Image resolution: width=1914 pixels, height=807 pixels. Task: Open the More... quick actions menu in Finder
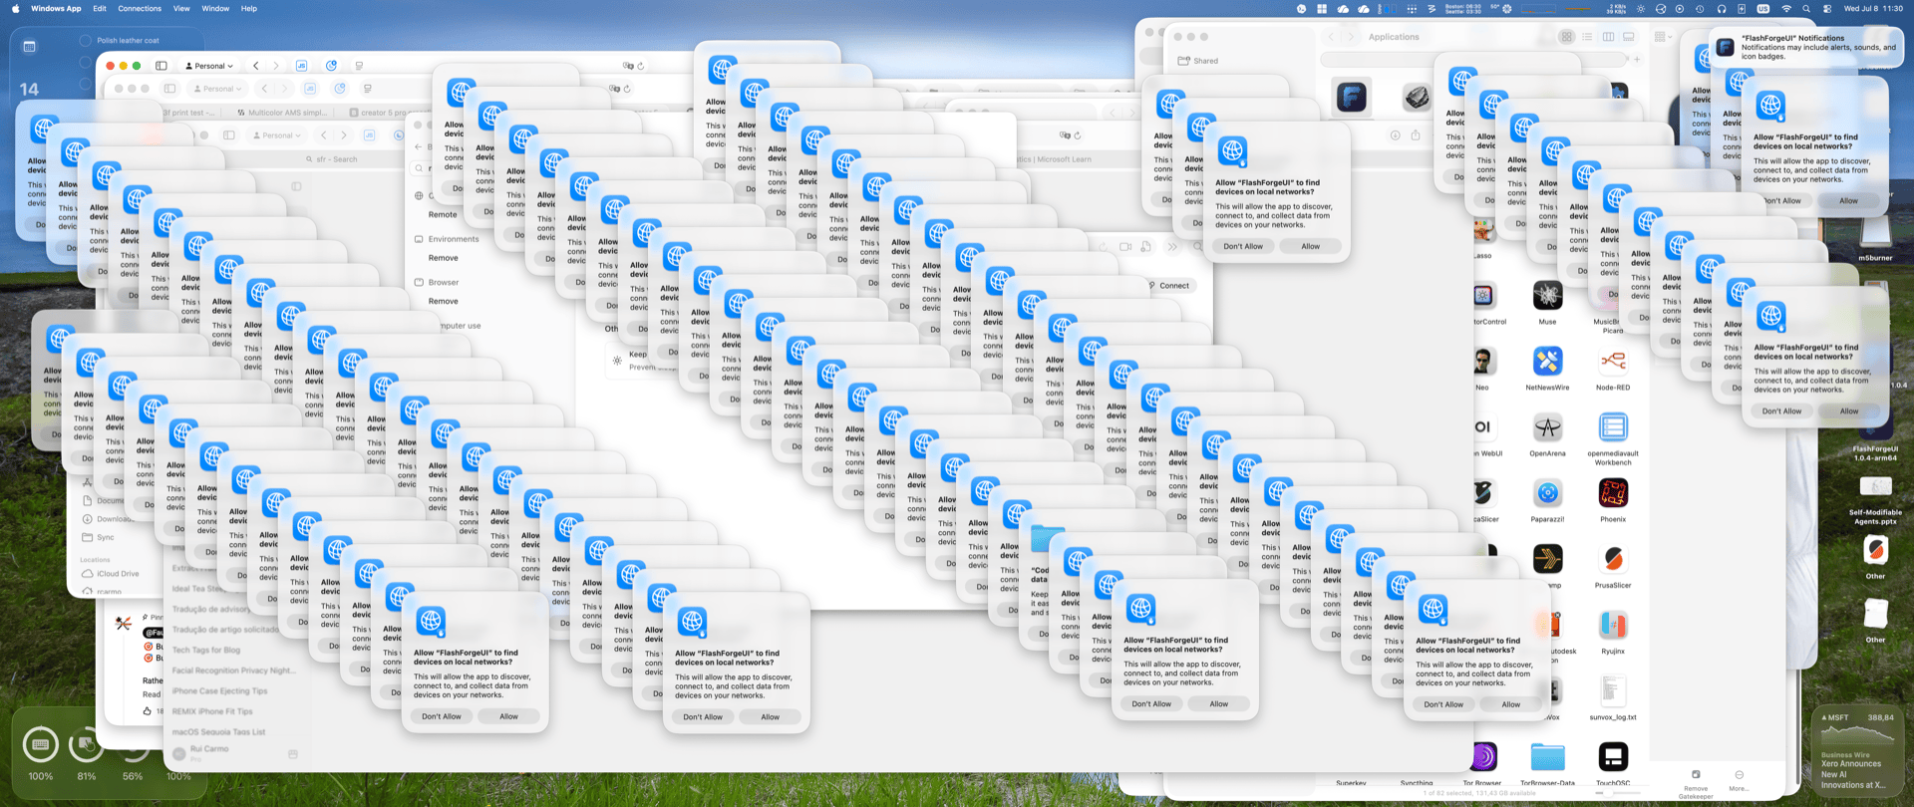(1739, 780)
